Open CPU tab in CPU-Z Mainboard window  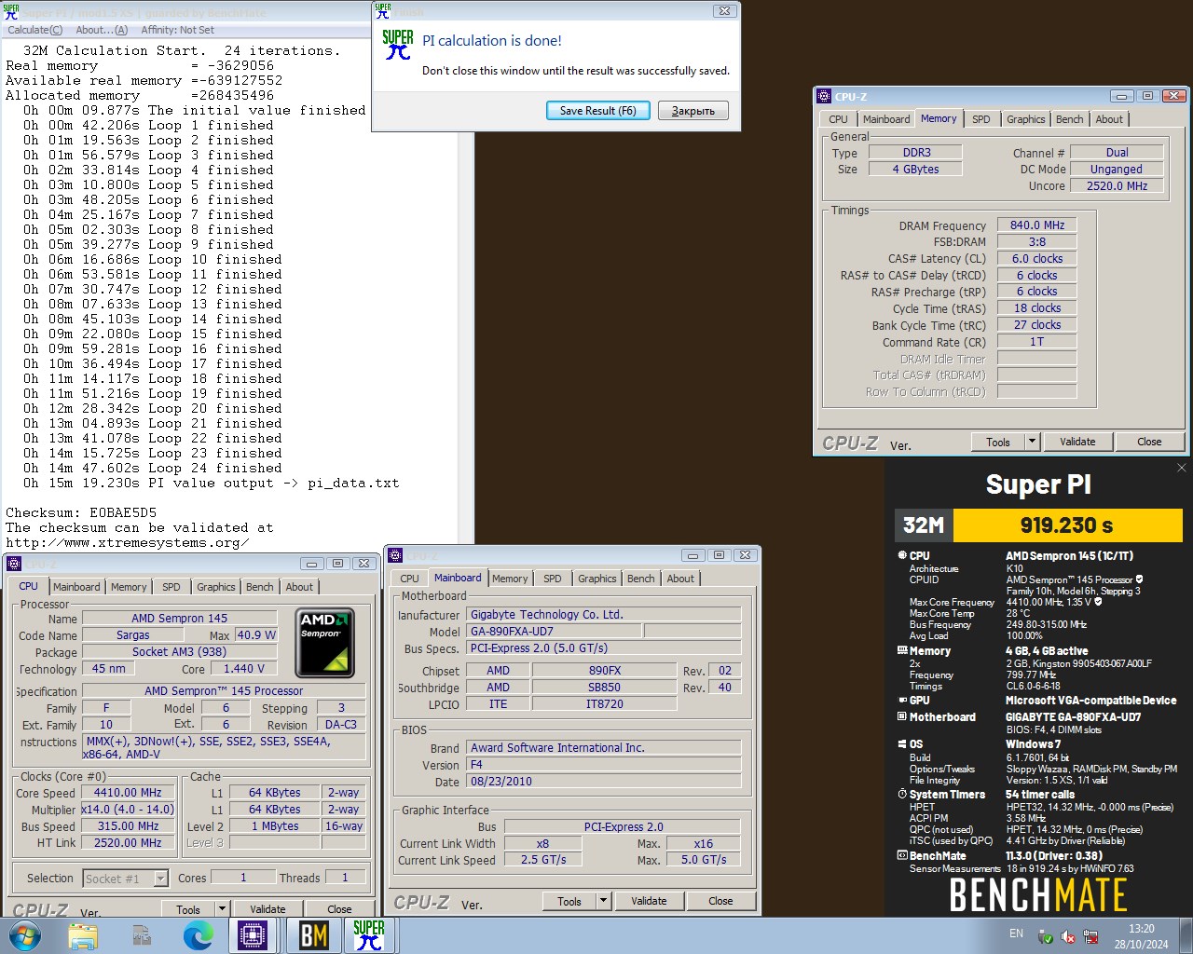click(x=409, y=579)
